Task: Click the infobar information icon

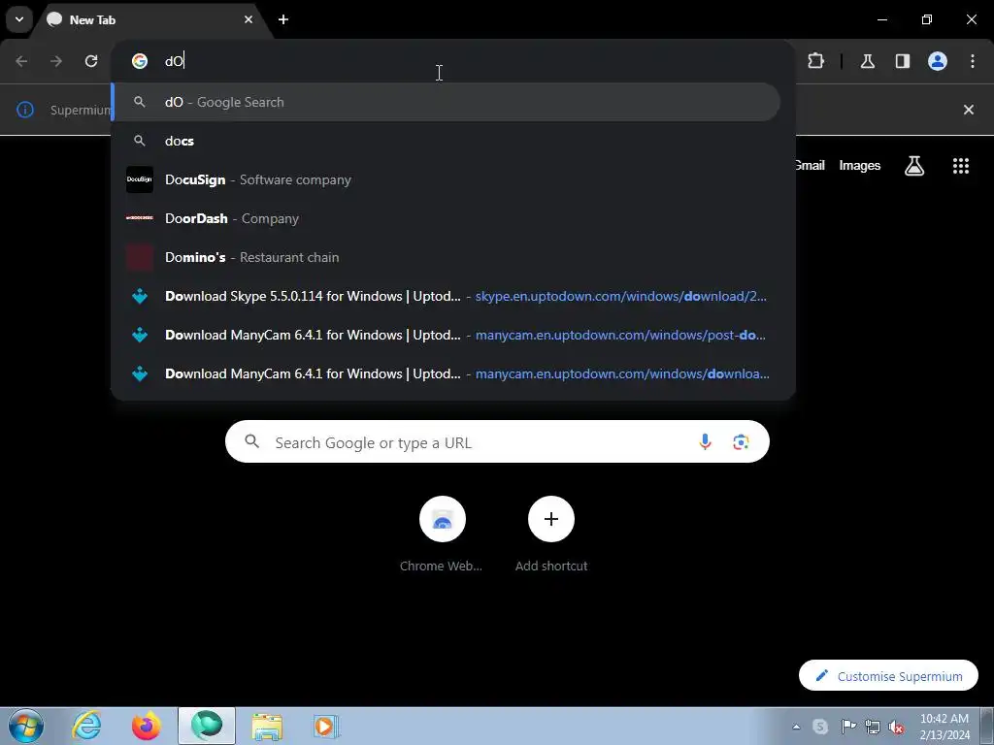Action: click(x=24, y=110)
